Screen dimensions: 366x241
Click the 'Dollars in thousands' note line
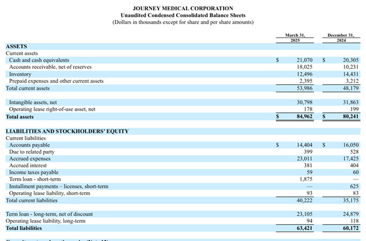[x=183, y=22]
